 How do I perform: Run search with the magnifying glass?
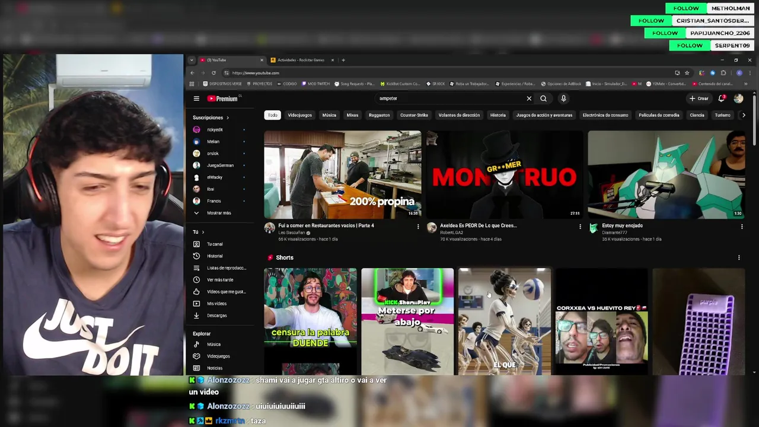543,98
